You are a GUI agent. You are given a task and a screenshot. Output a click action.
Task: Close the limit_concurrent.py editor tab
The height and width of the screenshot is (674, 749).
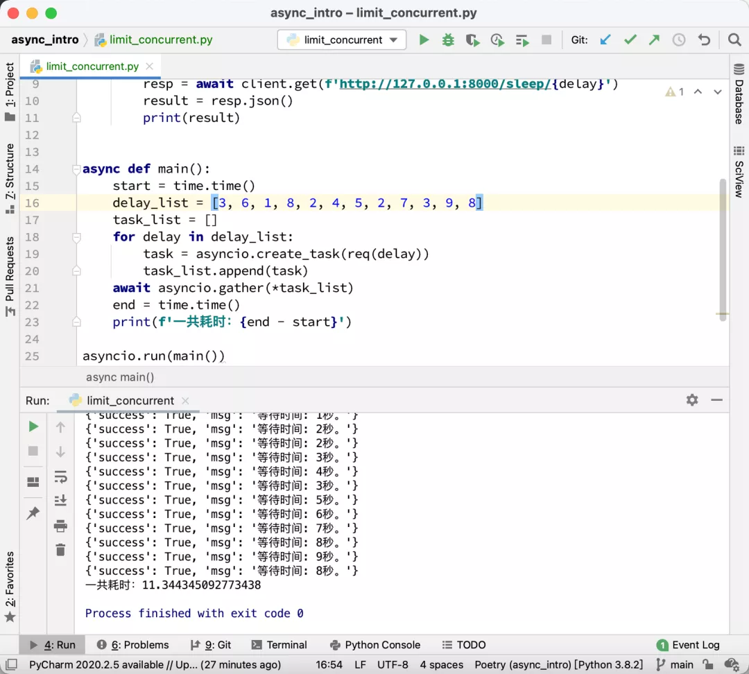point(150,67)
